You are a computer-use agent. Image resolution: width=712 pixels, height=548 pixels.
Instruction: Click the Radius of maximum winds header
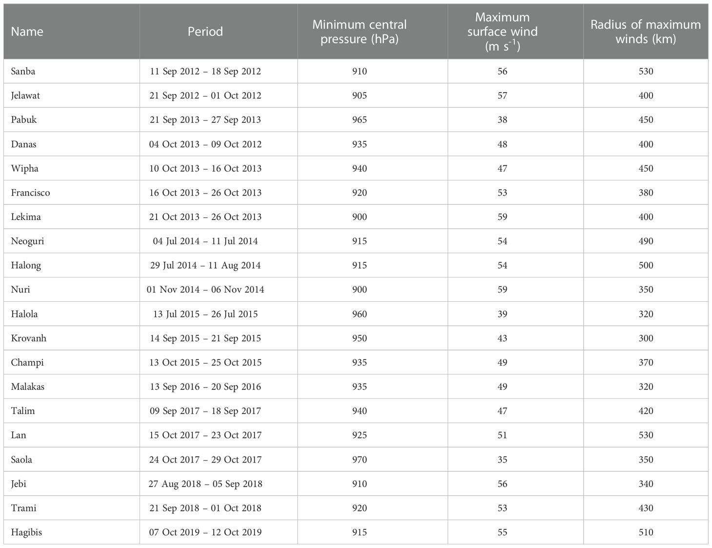click(646, 32)
